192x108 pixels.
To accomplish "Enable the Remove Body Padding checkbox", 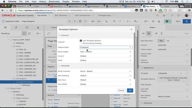I will 81,43.
